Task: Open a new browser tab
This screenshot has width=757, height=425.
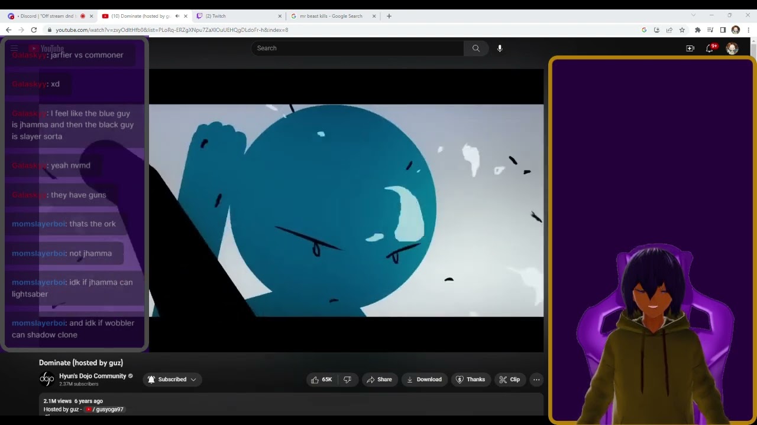Action: (x=389, y=16)
